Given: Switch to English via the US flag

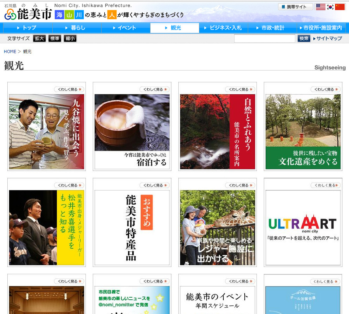Looking at the screenshot, I should pos(321,7).
